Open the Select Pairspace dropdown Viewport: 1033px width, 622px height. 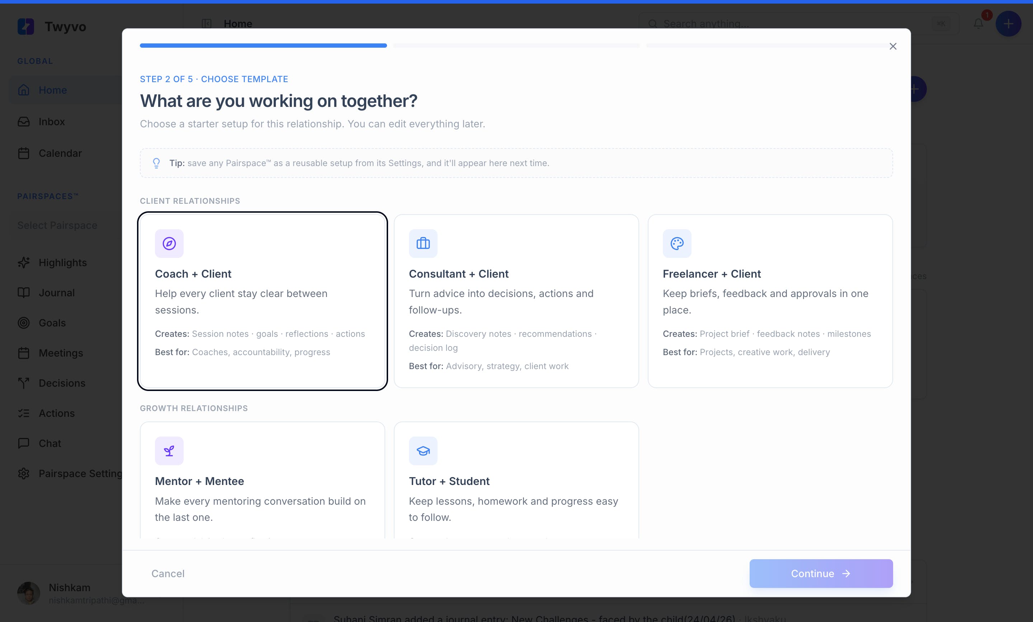click(66, 226)
